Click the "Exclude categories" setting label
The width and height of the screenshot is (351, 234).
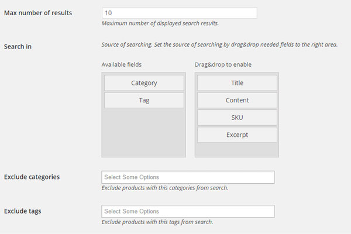tap(32, 177)
